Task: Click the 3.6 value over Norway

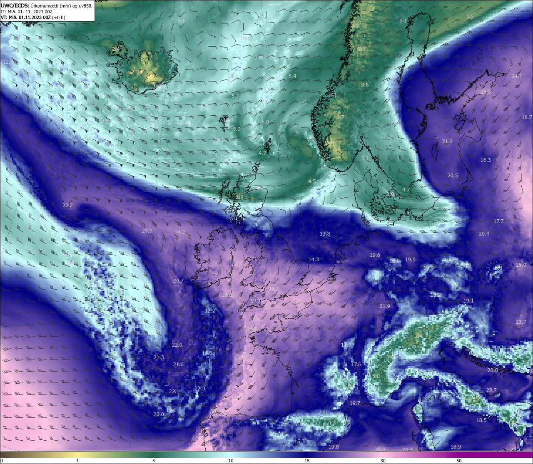Action: click(x=365, y=85)
